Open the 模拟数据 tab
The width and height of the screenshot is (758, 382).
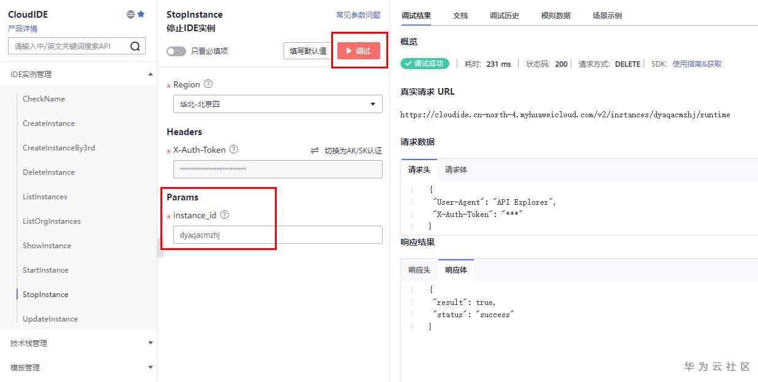pyautogui.click(x=556, y=15)
